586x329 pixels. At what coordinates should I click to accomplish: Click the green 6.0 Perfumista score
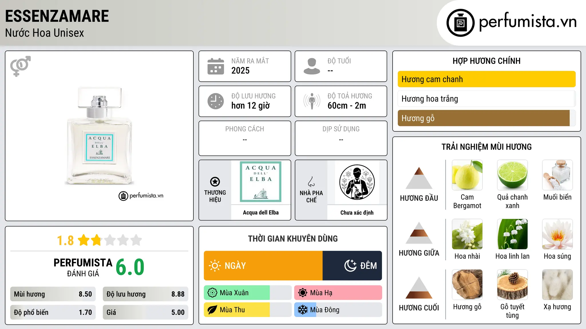[x=130, y=267]
